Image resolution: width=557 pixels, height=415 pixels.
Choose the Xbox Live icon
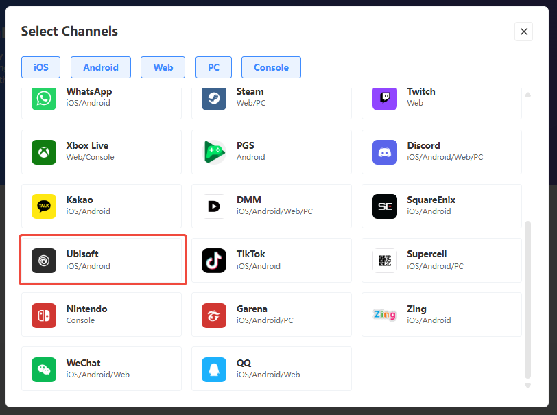[x=44, y=152]
